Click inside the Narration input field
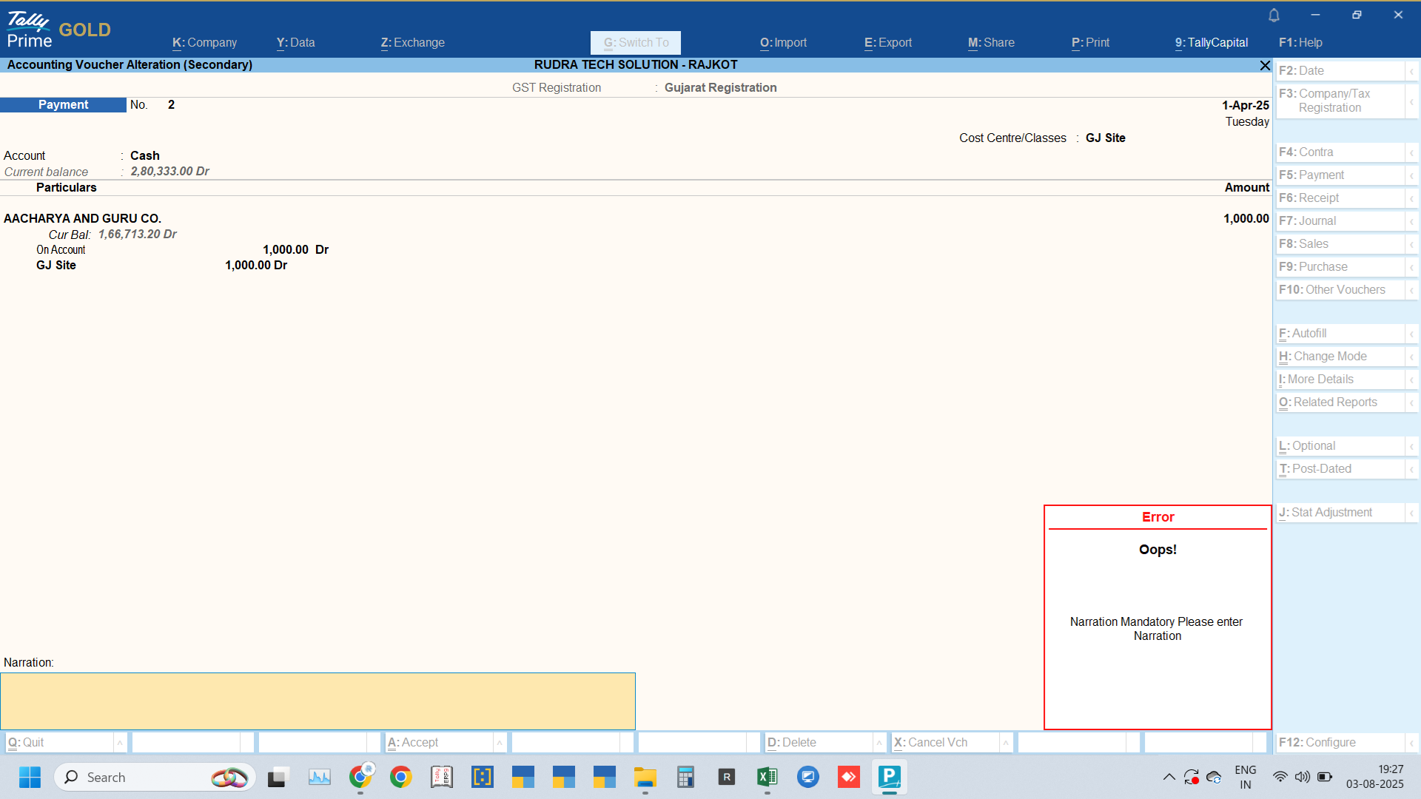Viewport: 1421px width, 799px height. 318,701
